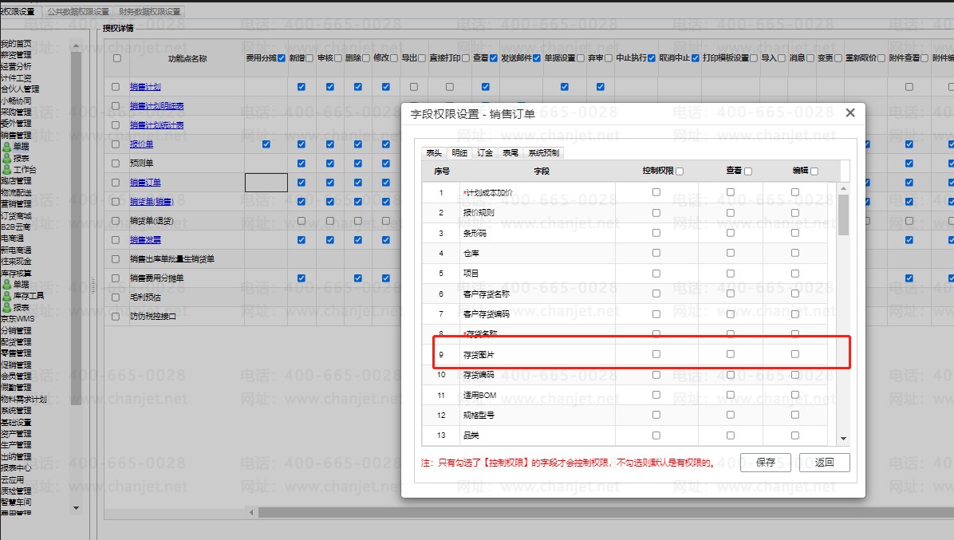The width and height of the screenshot is (954, 540).
Task: Switch to the 系统预制 tab
Action: [543, 152]
